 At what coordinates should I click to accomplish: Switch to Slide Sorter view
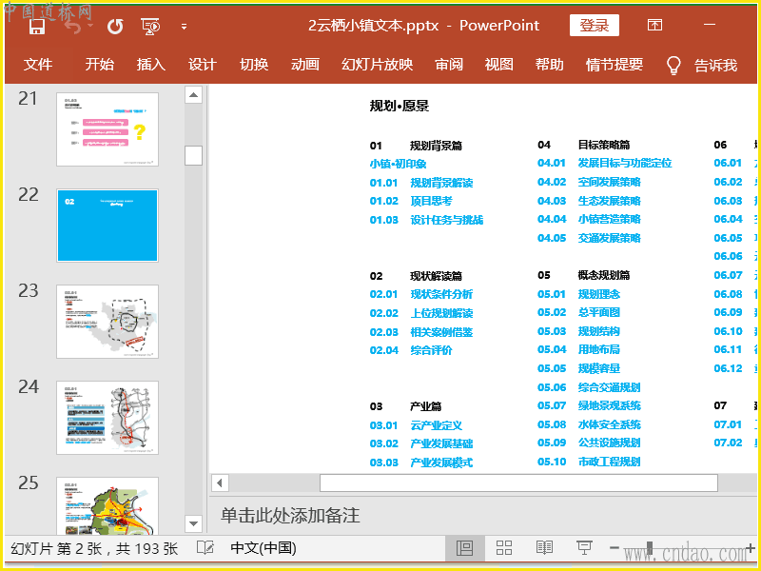504,548
